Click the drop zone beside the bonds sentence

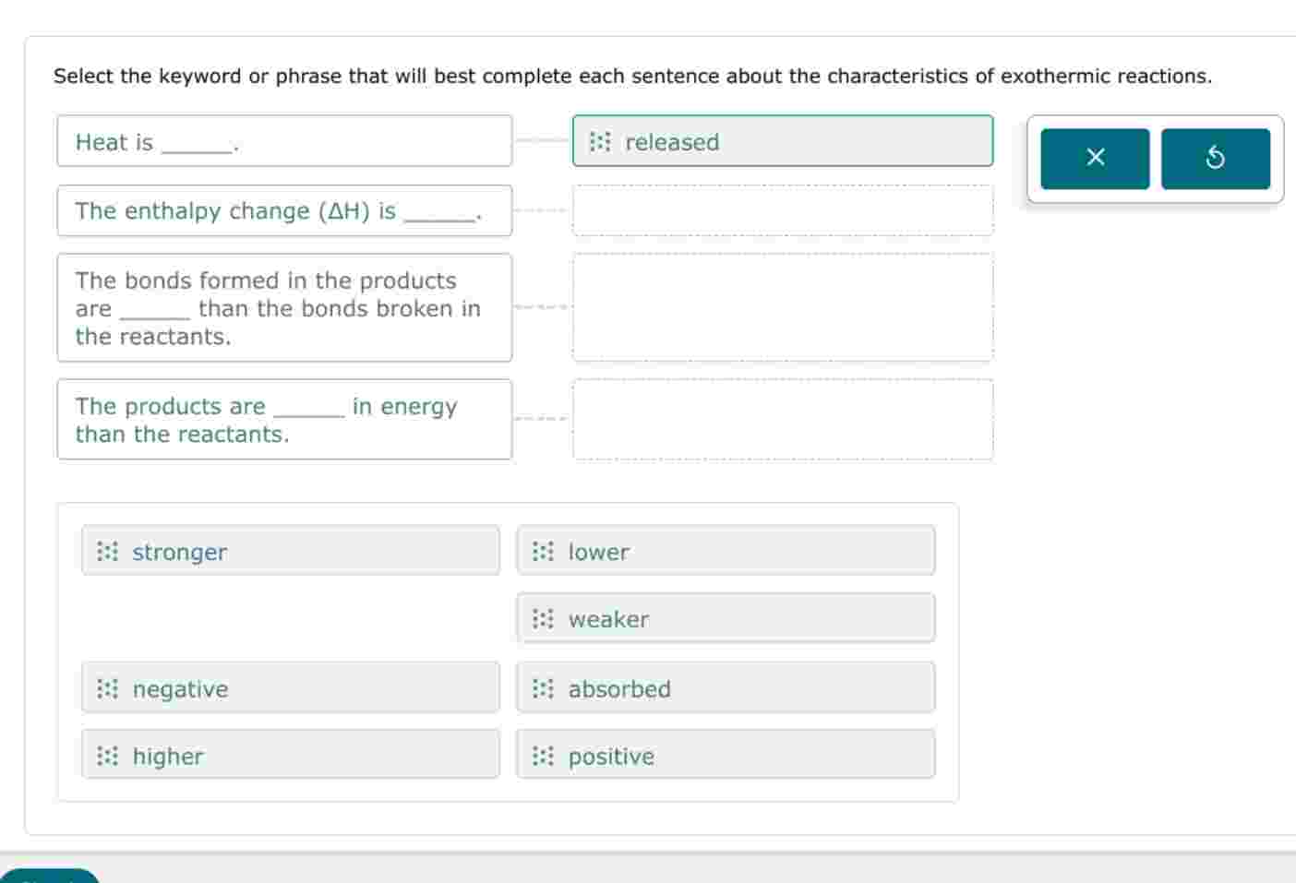(782, 307)
